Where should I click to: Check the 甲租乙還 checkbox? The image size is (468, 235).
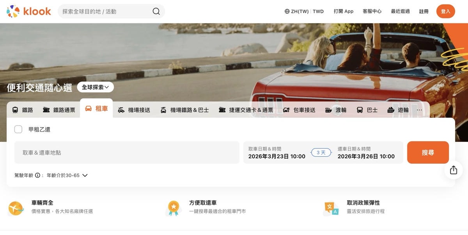(18, 129)
